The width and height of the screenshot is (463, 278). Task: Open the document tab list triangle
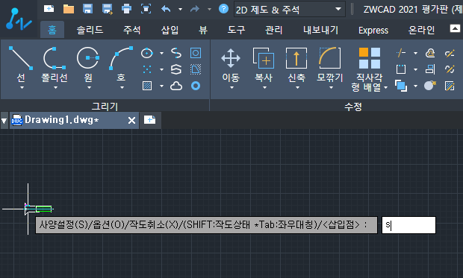(4, 121)
